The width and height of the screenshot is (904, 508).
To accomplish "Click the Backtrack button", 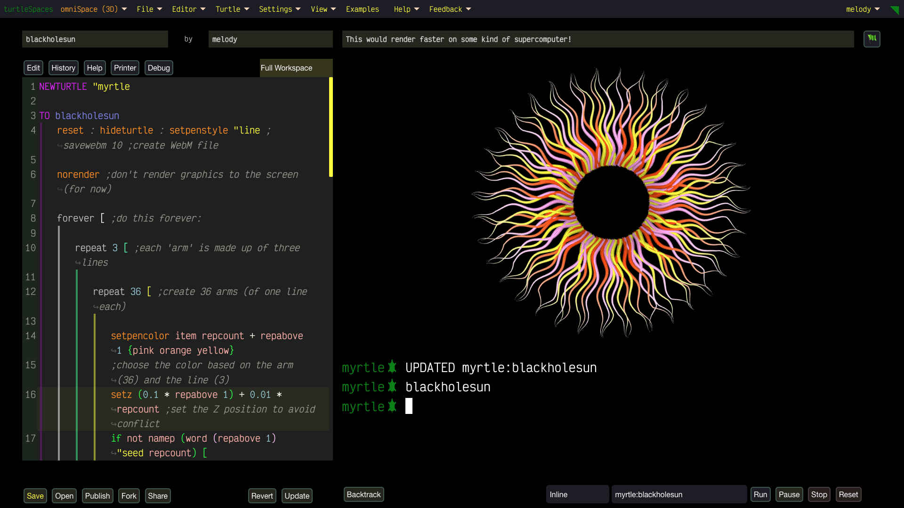I will coord(363,494).
